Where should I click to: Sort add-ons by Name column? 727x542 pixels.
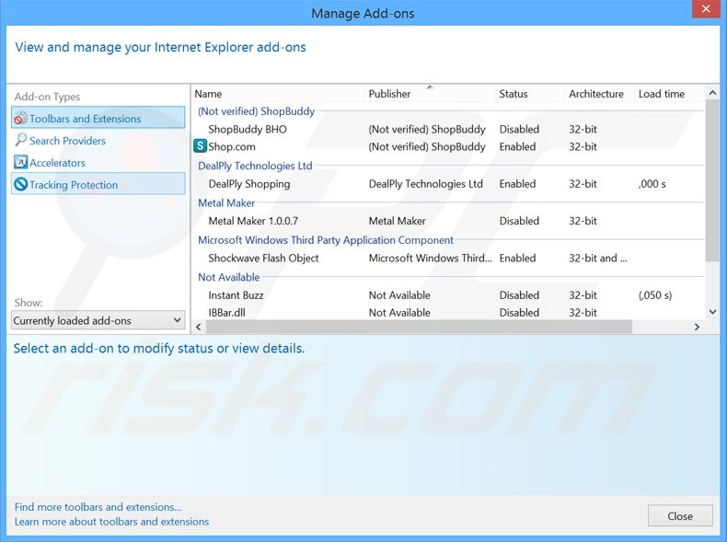[x=278, y=94]
